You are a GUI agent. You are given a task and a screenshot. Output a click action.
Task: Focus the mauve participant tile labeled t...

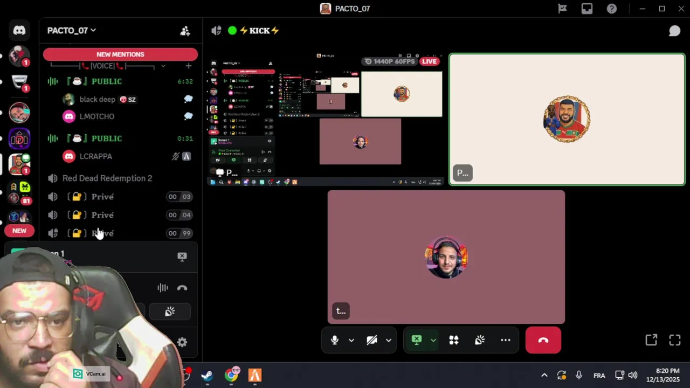(x=446, y=257)
